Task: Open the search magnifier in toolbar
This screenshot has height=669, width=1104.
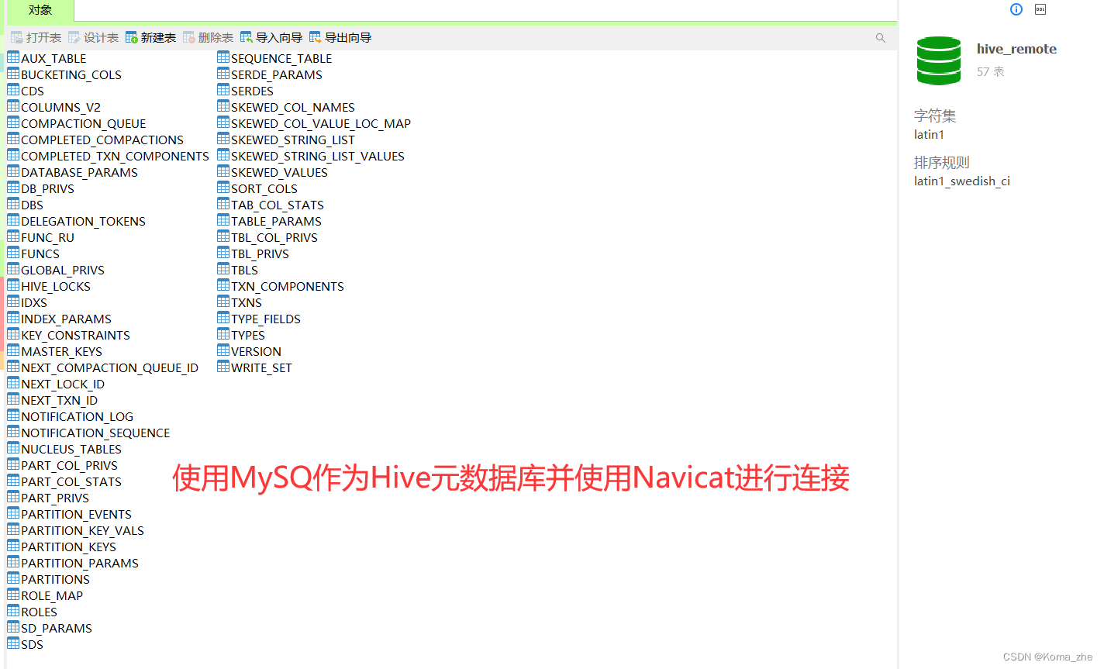Action: pos(880,37)
